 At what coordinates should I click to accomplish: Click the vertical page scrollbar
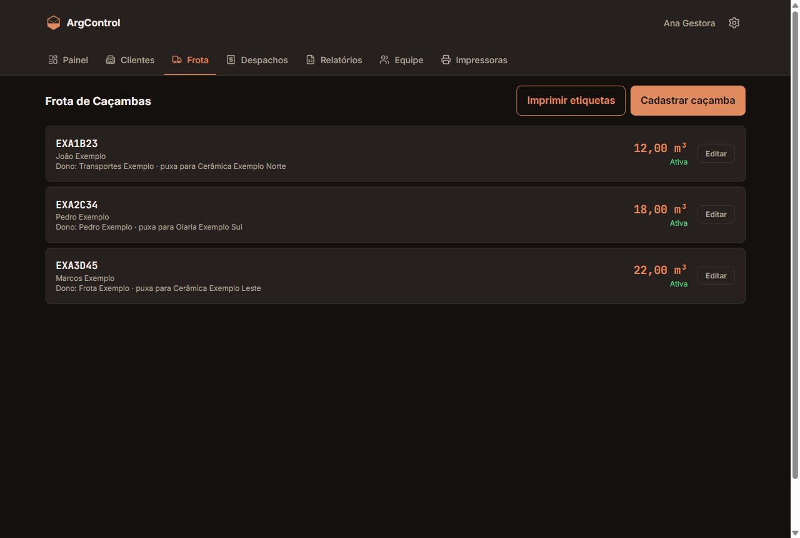(x=795, y=244)
